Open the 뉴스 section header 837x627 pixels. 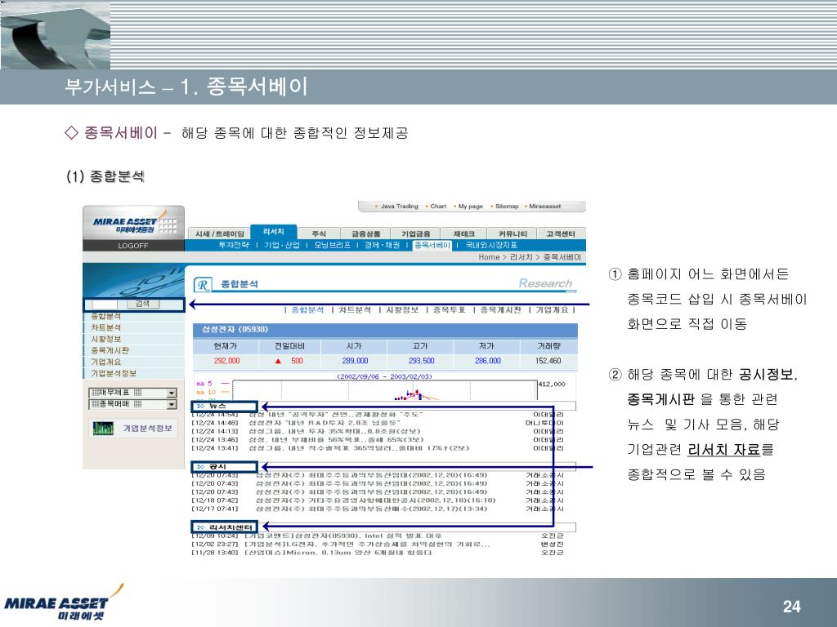coord(224,407)
